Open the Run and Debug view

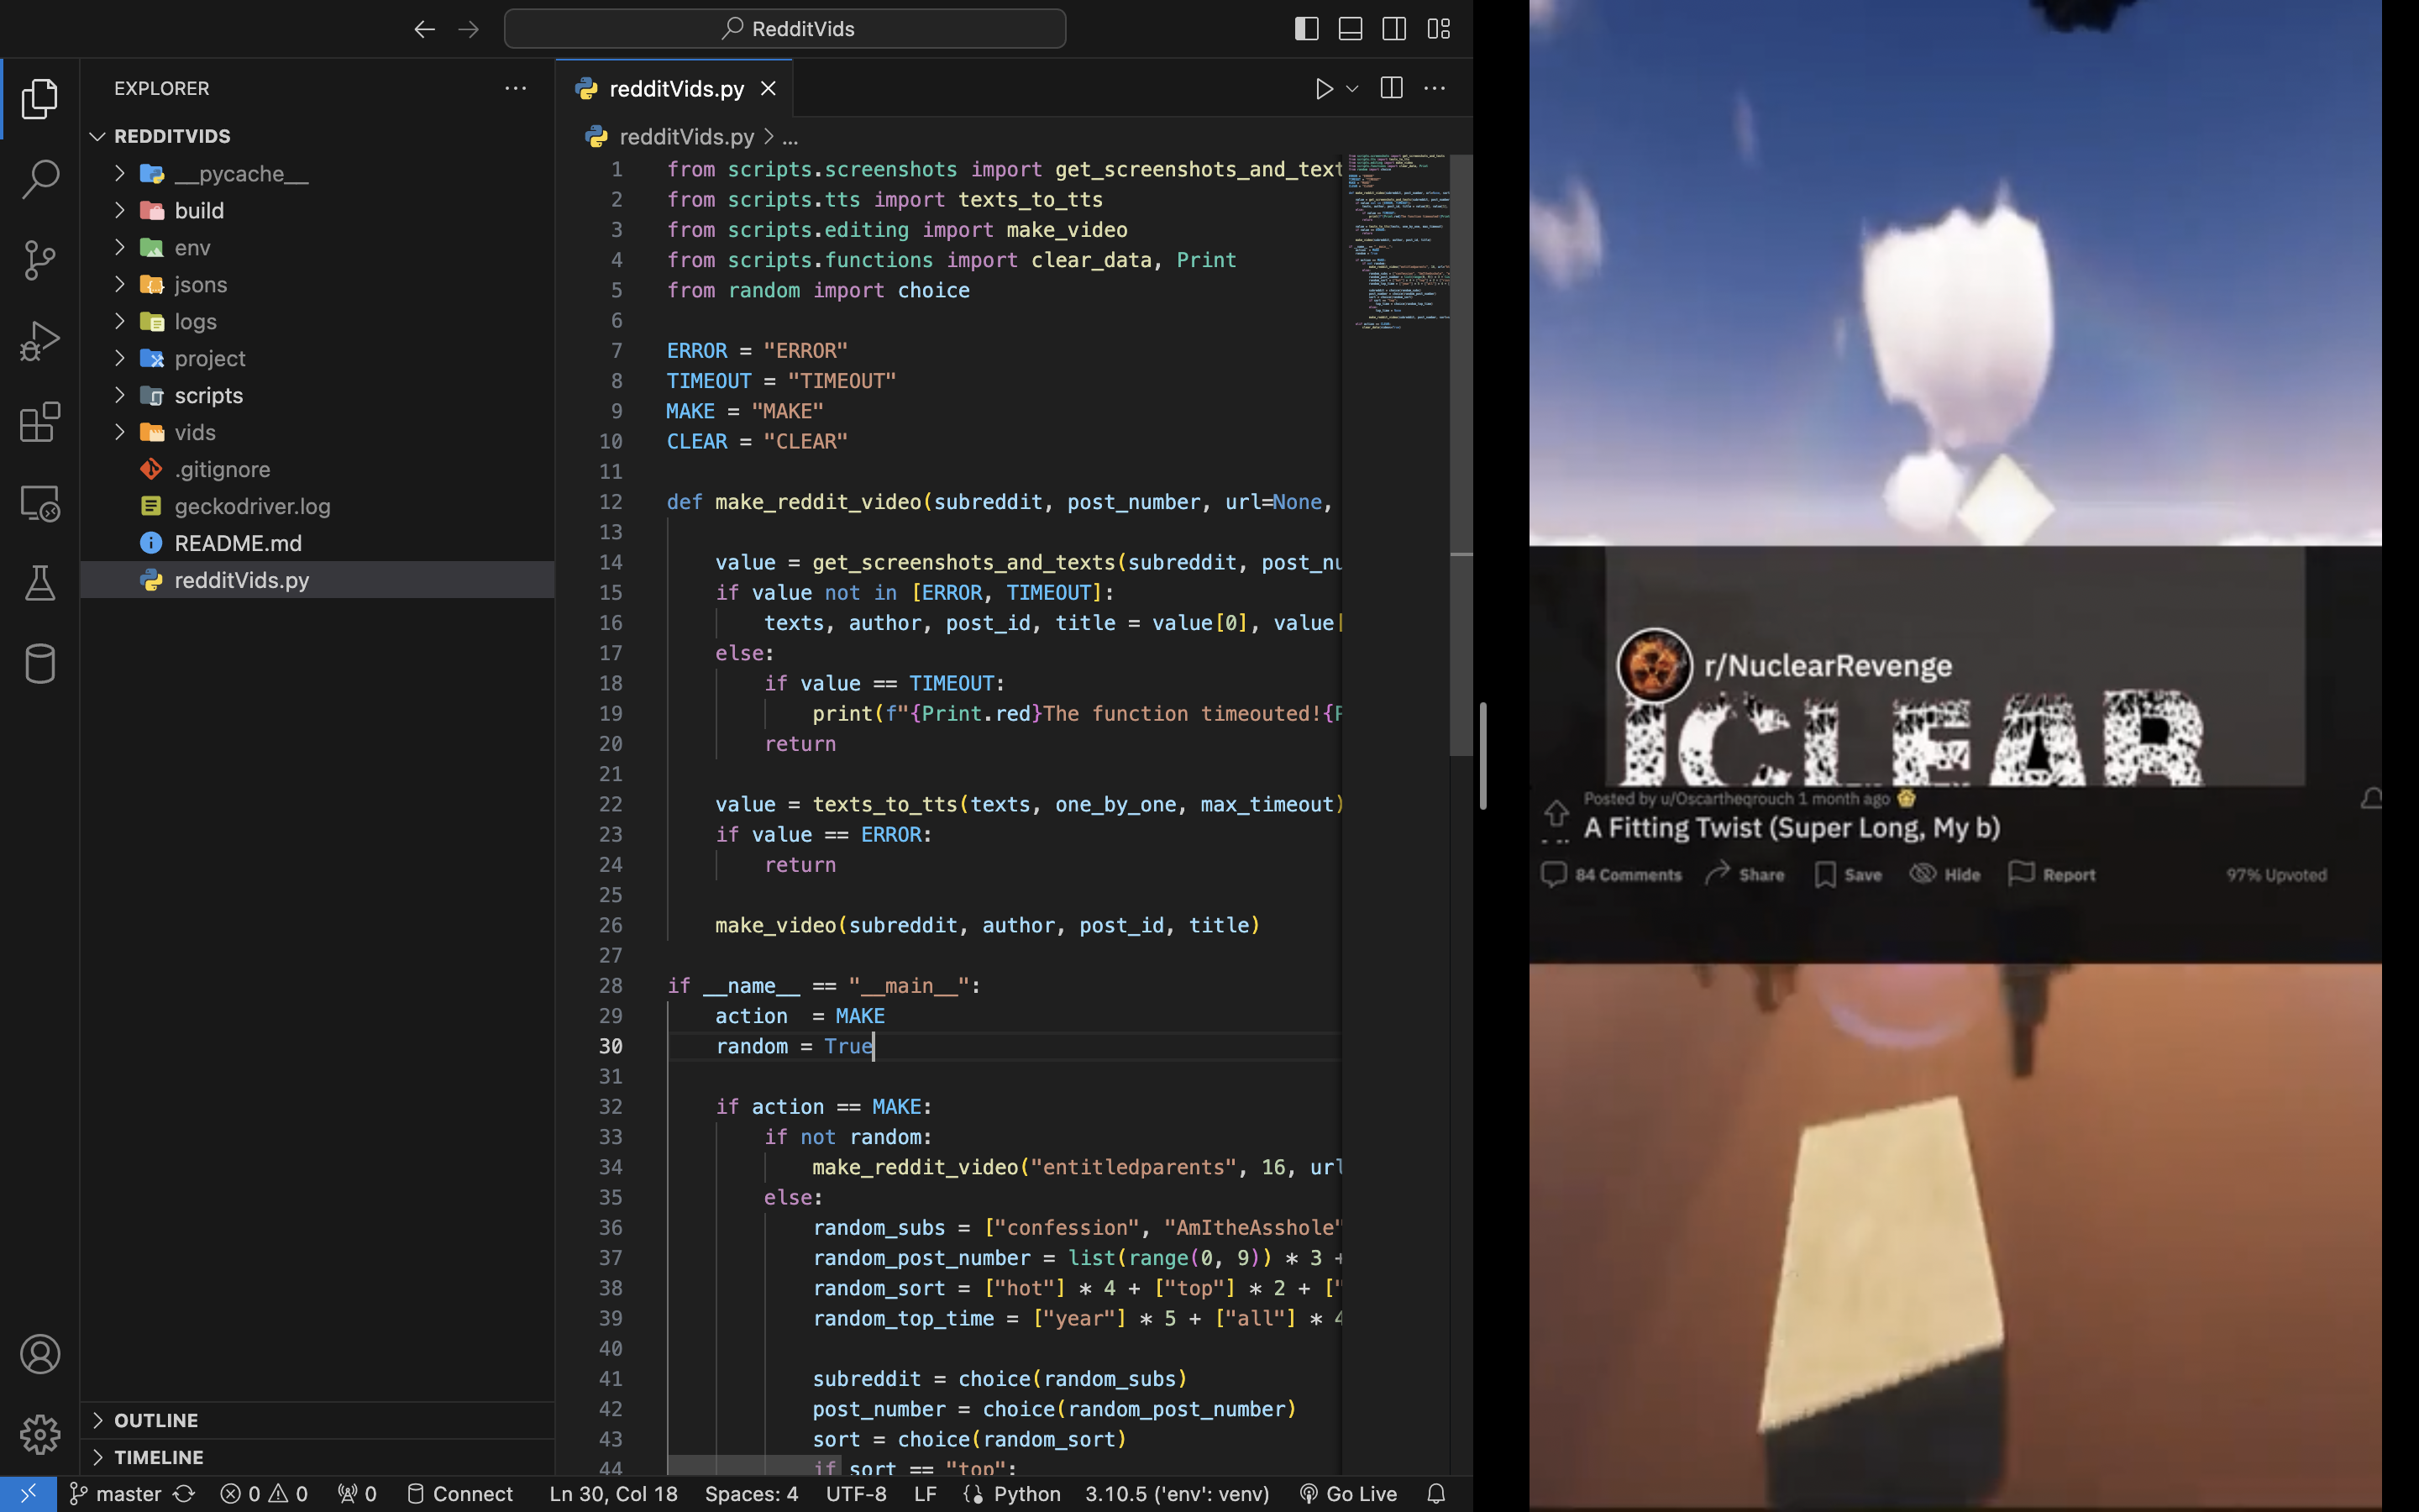coord(40,341)
